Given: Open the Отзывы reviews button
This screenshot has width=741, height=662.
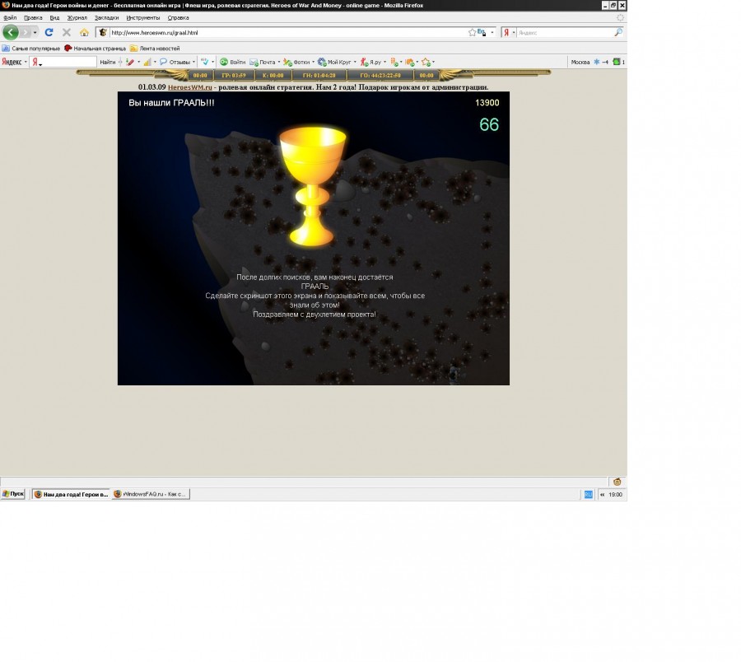Looking at the screenshot, I should 175,62.
